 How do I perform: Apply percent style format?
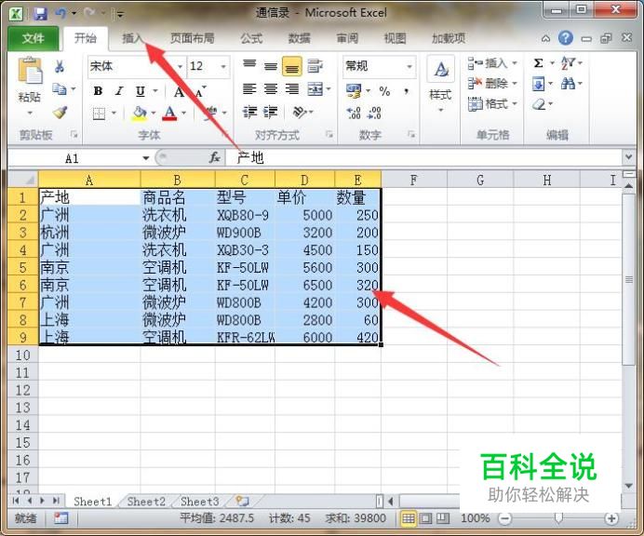(x=385, y=91)
